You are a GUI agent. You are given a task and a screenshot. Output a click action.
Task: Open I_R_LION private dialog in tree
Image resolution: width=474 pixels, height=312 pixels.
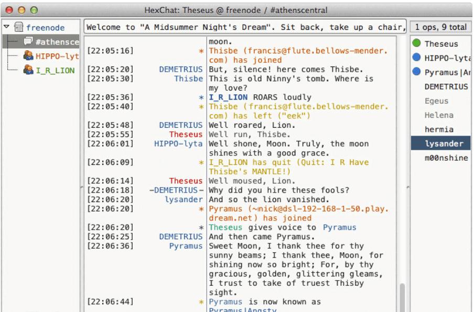click(x=55, y=70)
